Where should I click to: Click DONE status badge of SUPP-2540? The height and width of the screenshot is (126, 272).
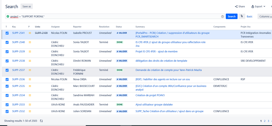[x=120, y=42]
